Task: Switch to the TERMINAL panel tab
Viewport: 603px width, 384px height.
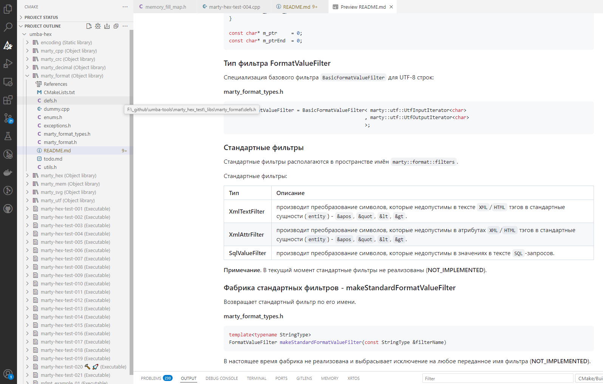Action: pyautogui.click(x=257, y=378)
